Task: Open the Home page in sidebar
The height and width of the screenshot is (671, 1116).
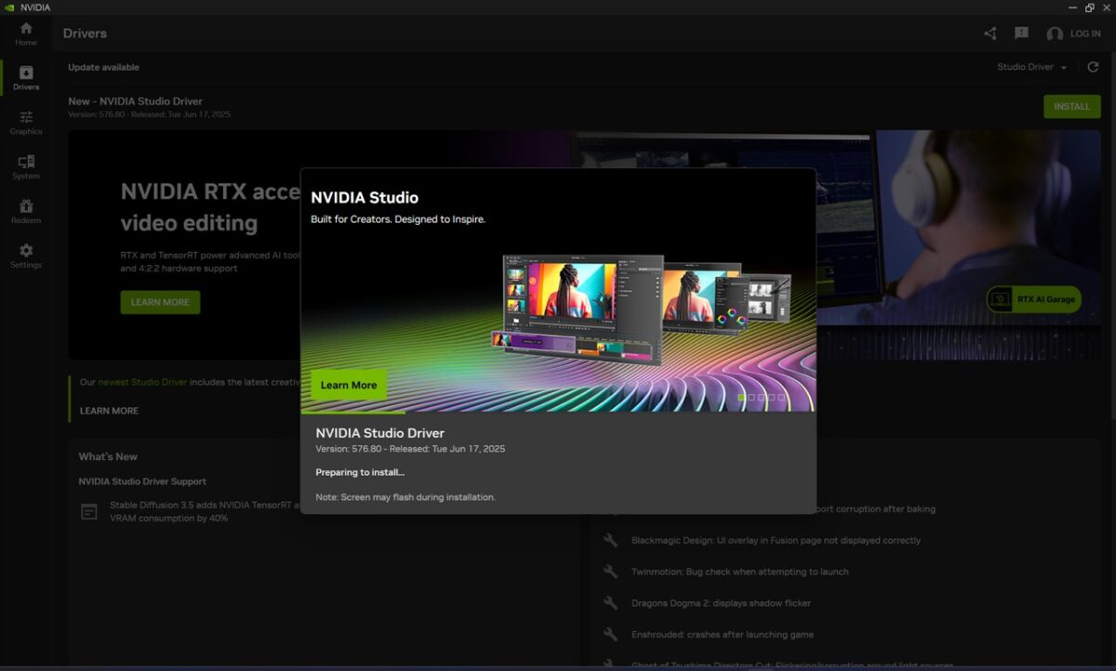Action: tap(26, 33)
